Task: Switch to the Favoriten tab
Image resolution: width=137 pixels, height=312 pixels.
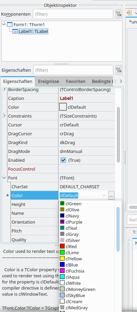Action: click(76, 81)
